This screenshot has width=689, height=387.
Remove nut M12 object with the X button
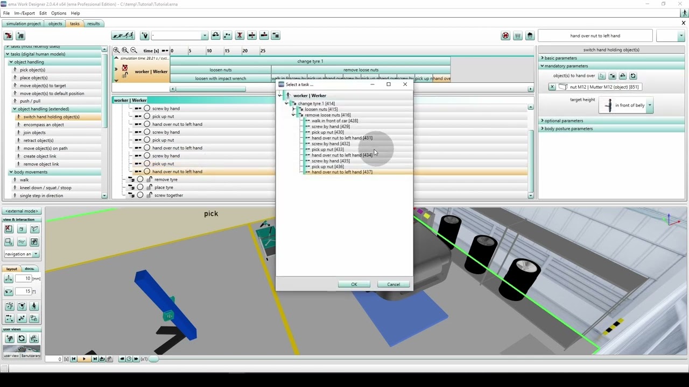click(552, 87)
